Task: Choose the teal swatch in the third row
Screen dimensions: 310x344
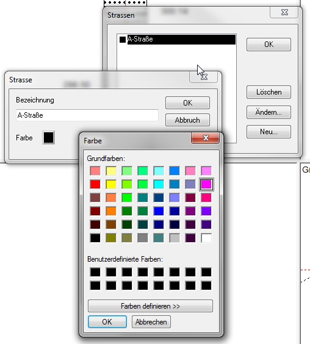Action: [x=143, y=198]
